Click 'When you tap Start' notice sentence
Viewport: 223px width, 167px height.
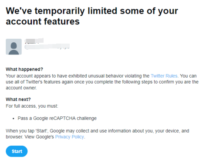[98, 131]
